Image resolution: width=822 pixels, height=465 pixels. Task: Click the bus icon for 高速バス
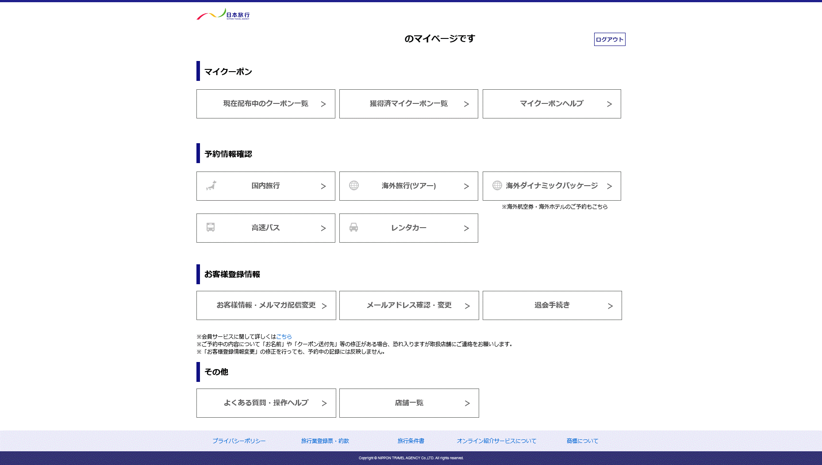(211, 227)
